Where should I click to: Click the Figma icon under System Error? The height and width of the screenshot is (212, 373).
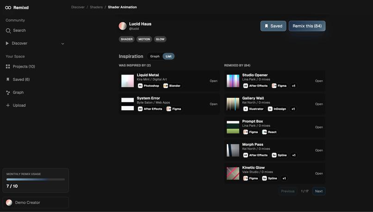(168, 109)
